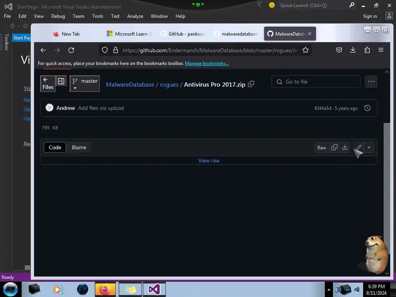
Task: Open commit 6344a5d link
Action: tap(323, 108)
